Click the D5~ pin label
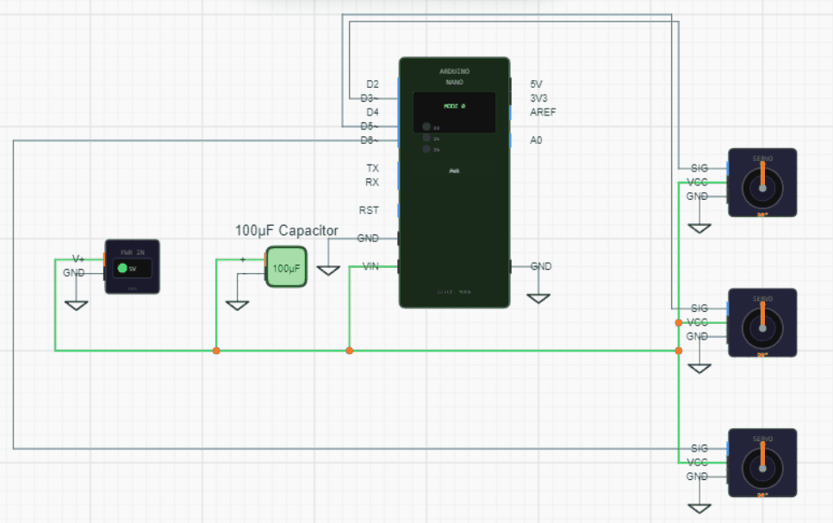 370,127
